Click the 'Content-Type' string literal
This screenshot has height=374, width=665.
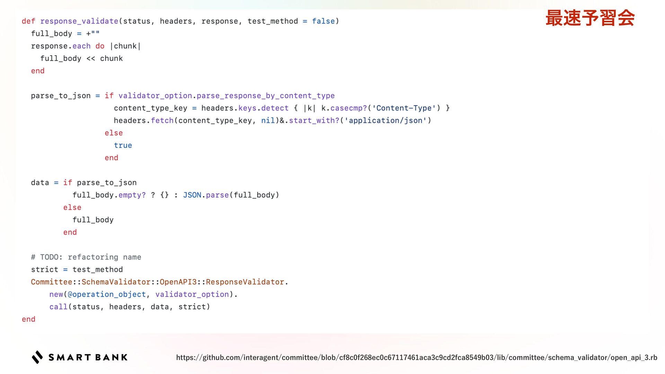pos(404,108)
